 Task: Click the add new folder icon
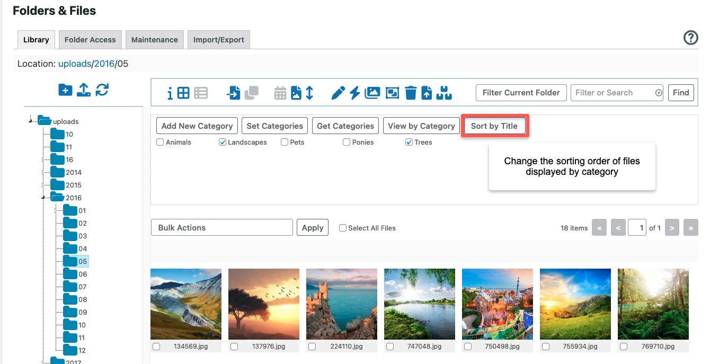[65, 90]
